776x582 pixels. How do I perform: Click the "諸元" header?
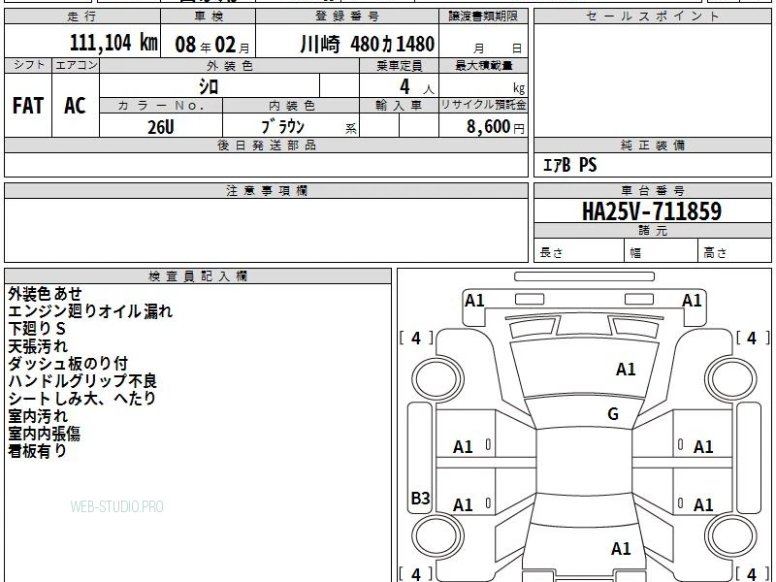(652, 231)
